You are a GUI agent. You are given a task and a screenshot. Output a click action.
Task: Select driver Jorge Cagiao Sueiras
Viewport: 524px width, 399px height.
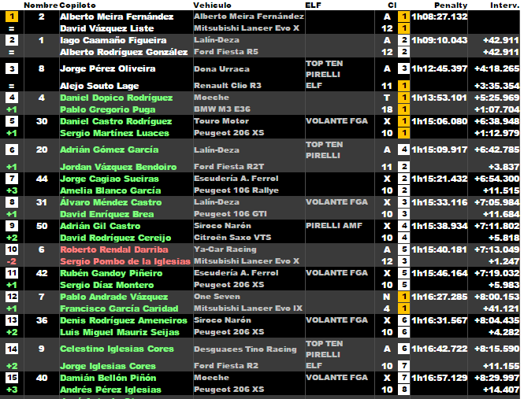click(x=110, y=179)
